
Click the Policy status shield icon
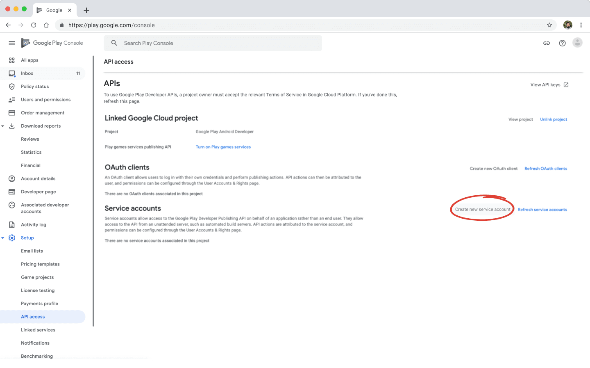pyautogui.click(x=12, y=87)
